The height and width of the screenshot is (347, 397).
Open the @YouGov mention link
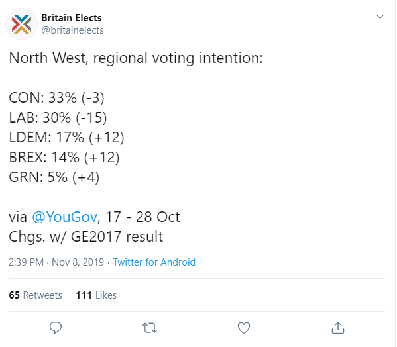pyautogui.click(x=64, y=217)
